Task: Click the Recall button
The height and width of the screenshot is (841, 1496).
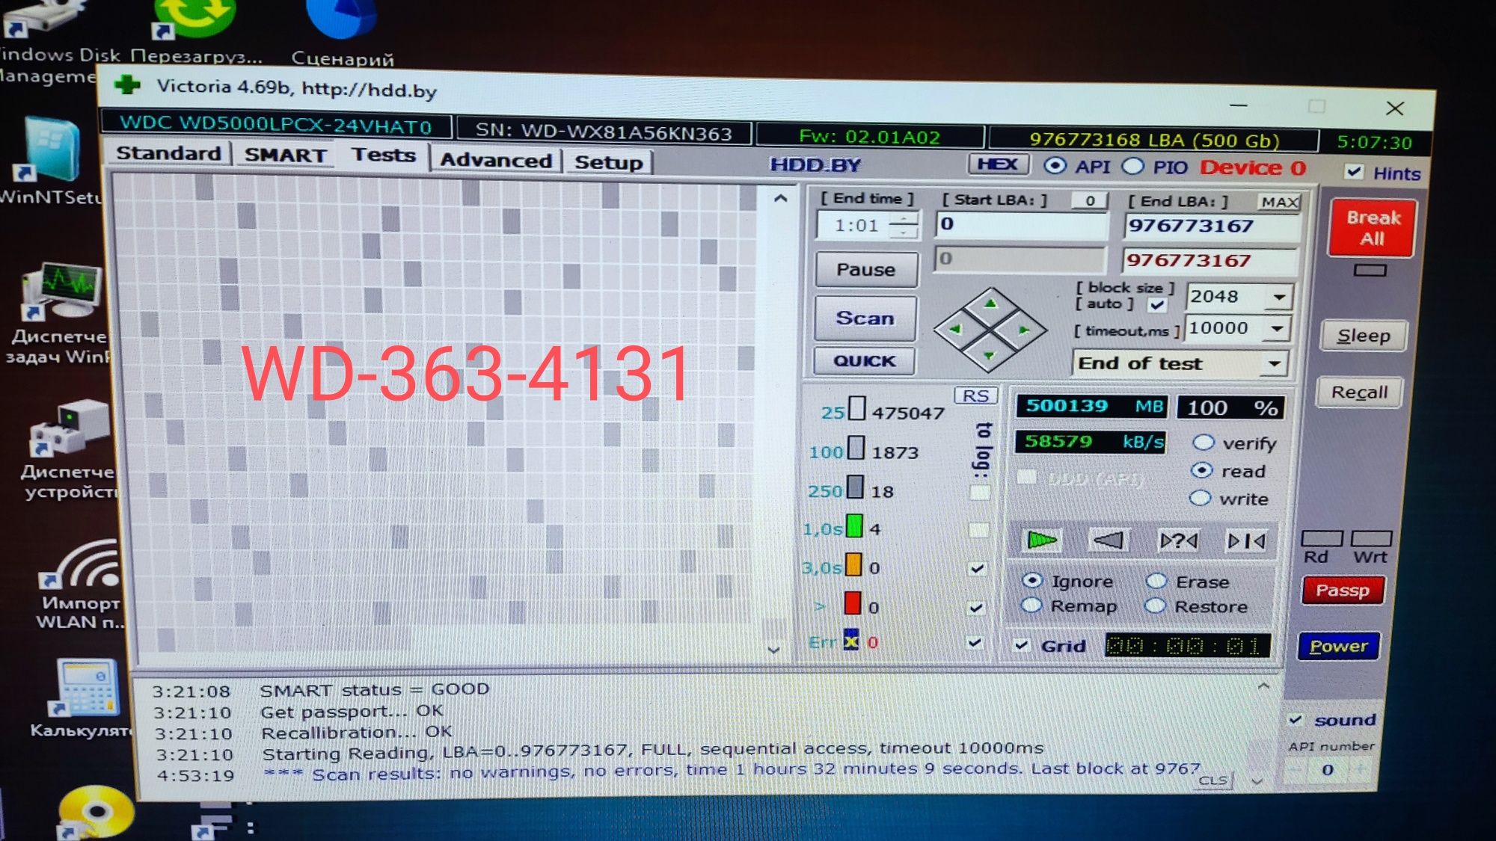Action: (x=1359, y=392)
